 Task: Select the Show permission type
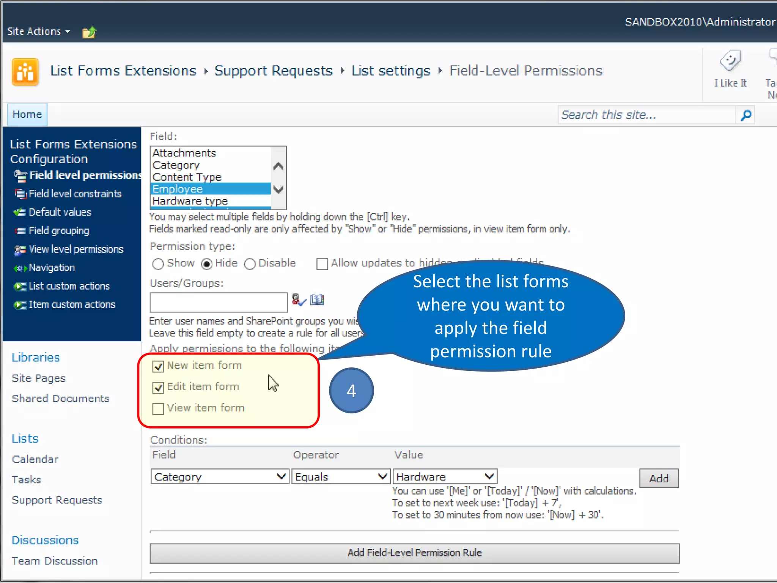pos(158,264)
